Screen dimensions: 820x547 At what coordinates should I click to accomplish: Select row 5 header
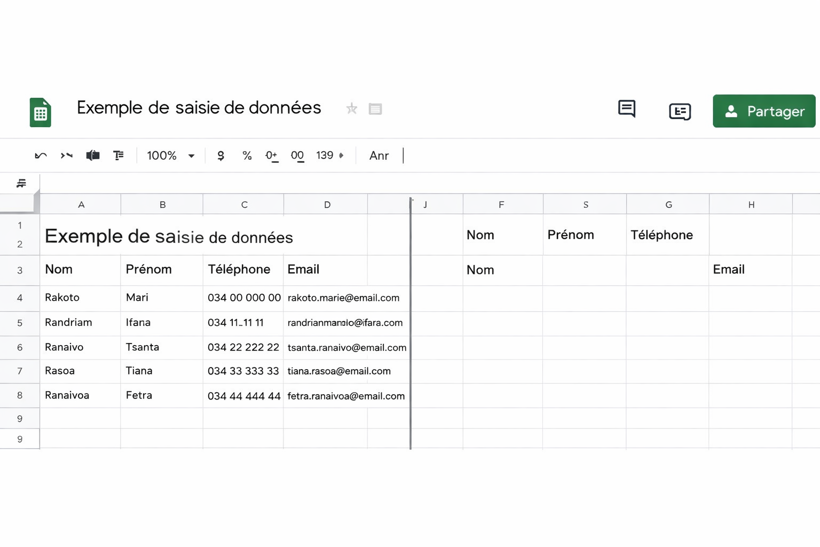tap(20, 323)
